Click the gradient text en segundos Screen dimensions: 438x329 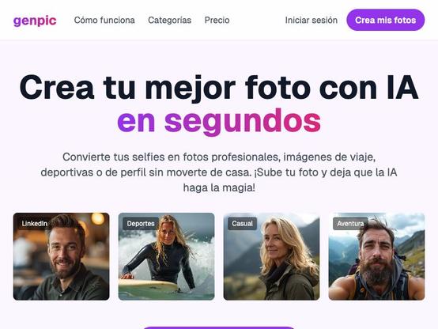pos(219,121)
